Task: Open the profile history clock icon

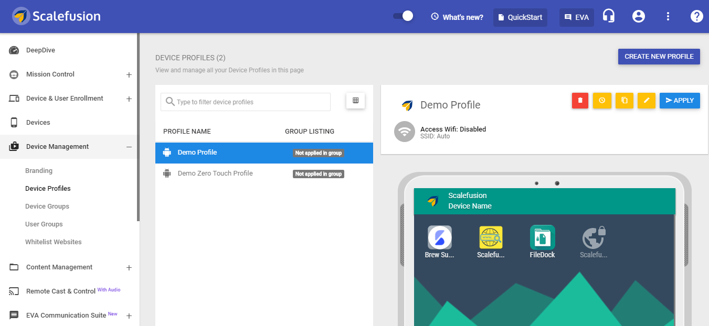Action: tap(602, 101)
